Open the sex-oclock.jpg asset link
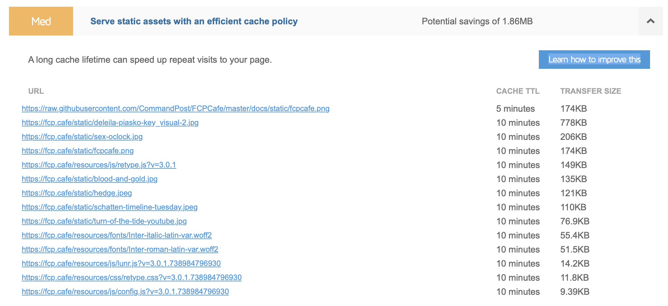 pos(82,137)
